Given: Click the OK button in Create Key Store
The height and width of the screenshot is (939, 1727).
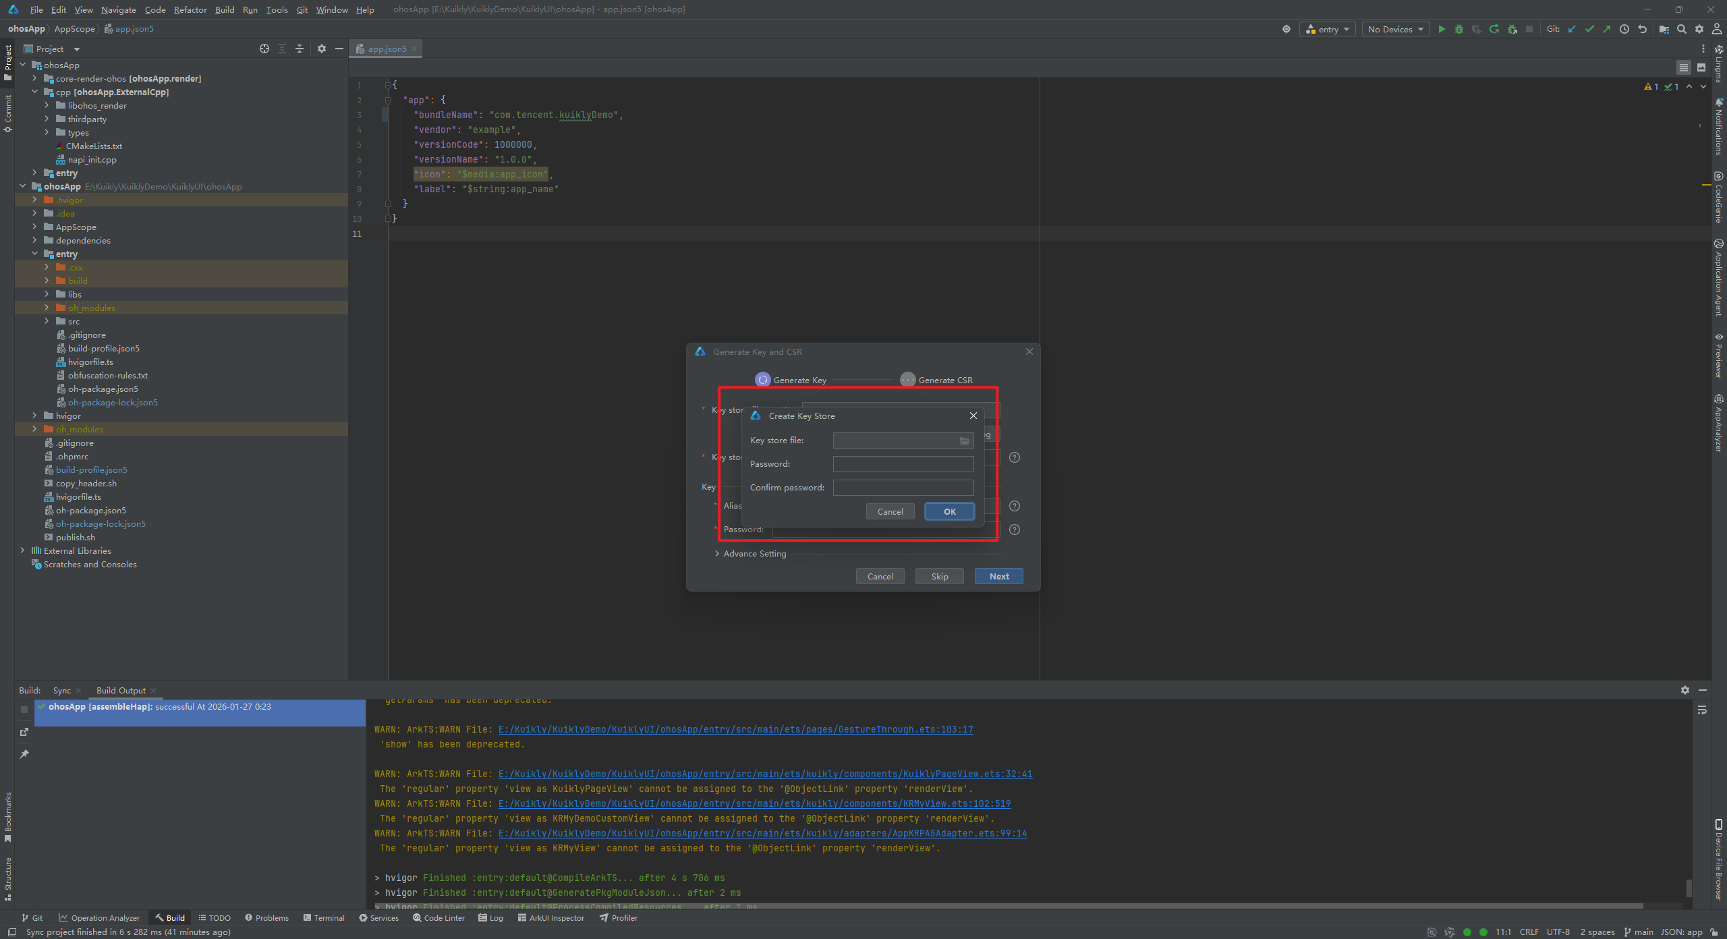Looking at the screenshot, I should tap(949, 511).
